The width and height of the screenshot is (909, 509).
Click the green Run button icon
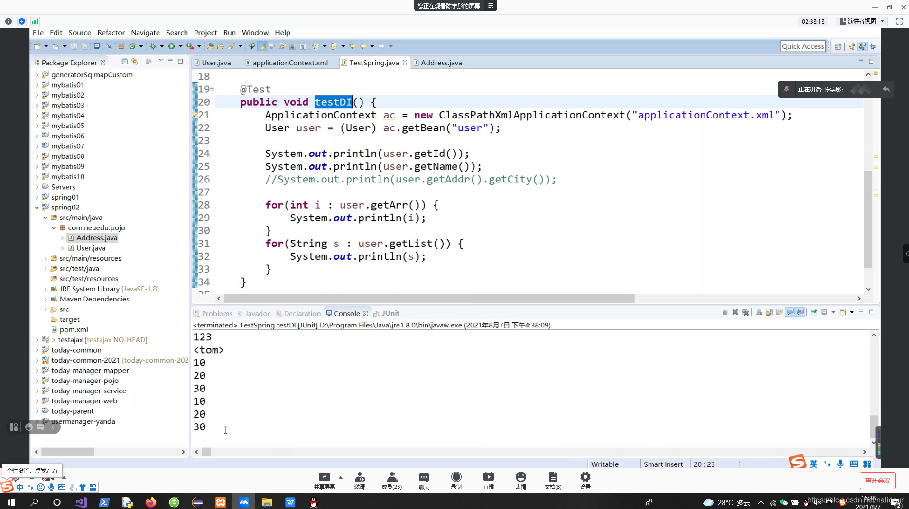(x=171, y=46)
